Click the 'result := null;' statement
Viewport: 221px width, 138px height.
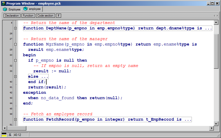coord(52,71)
